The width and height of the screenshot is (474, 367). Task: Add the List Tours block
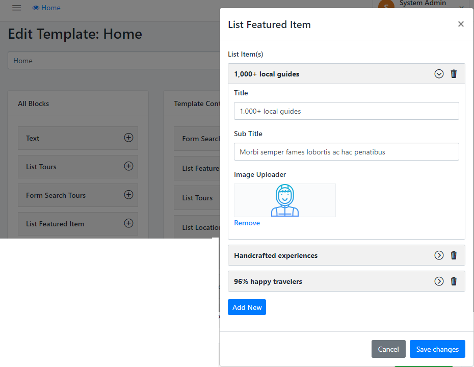coord(128,166)
